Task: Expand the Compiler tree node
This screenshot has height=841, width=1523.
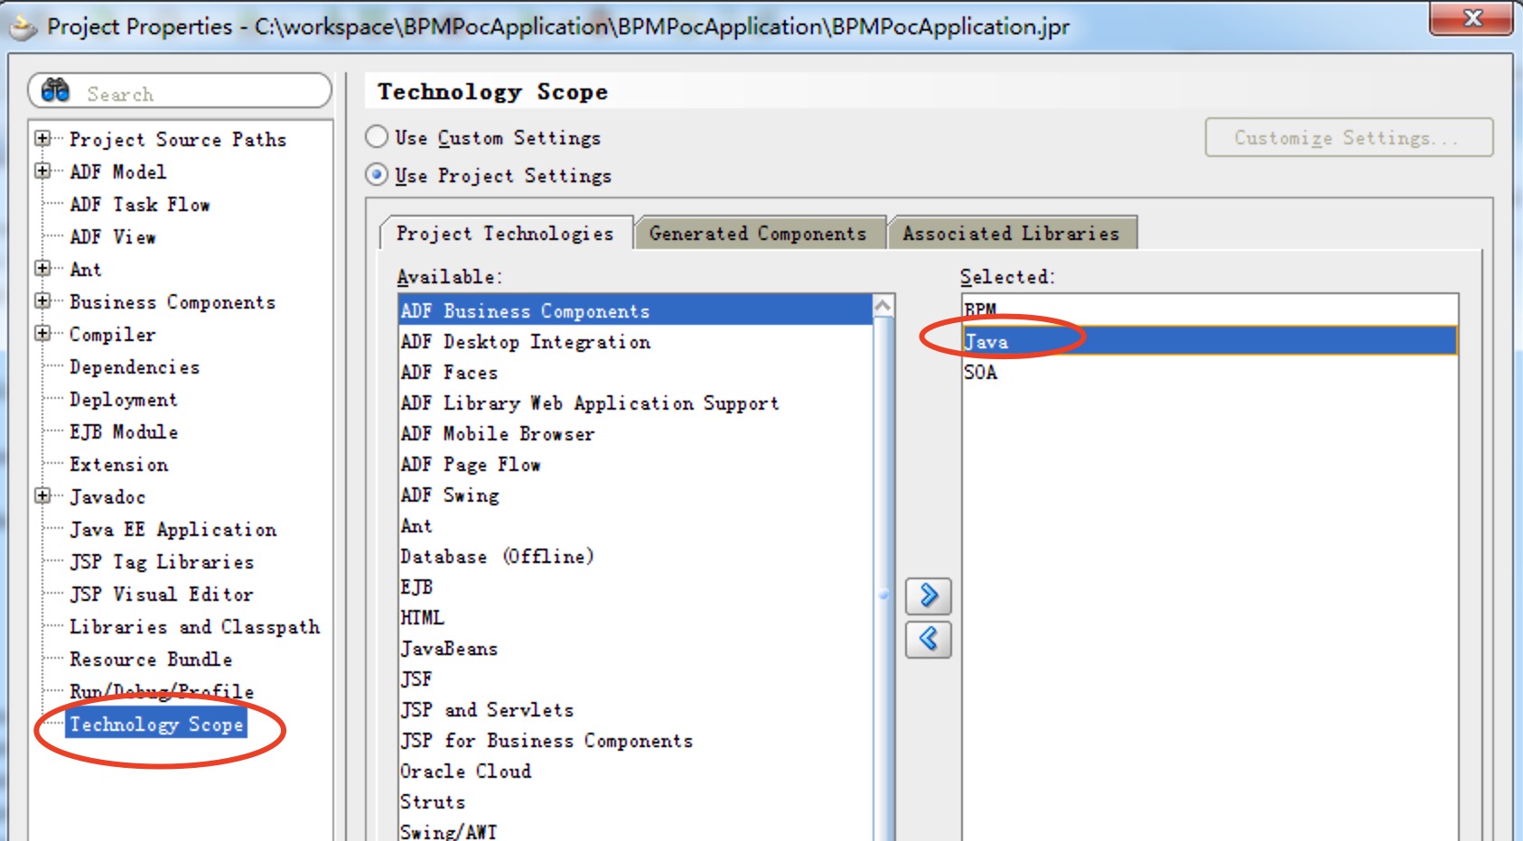Action: point(42,334)
